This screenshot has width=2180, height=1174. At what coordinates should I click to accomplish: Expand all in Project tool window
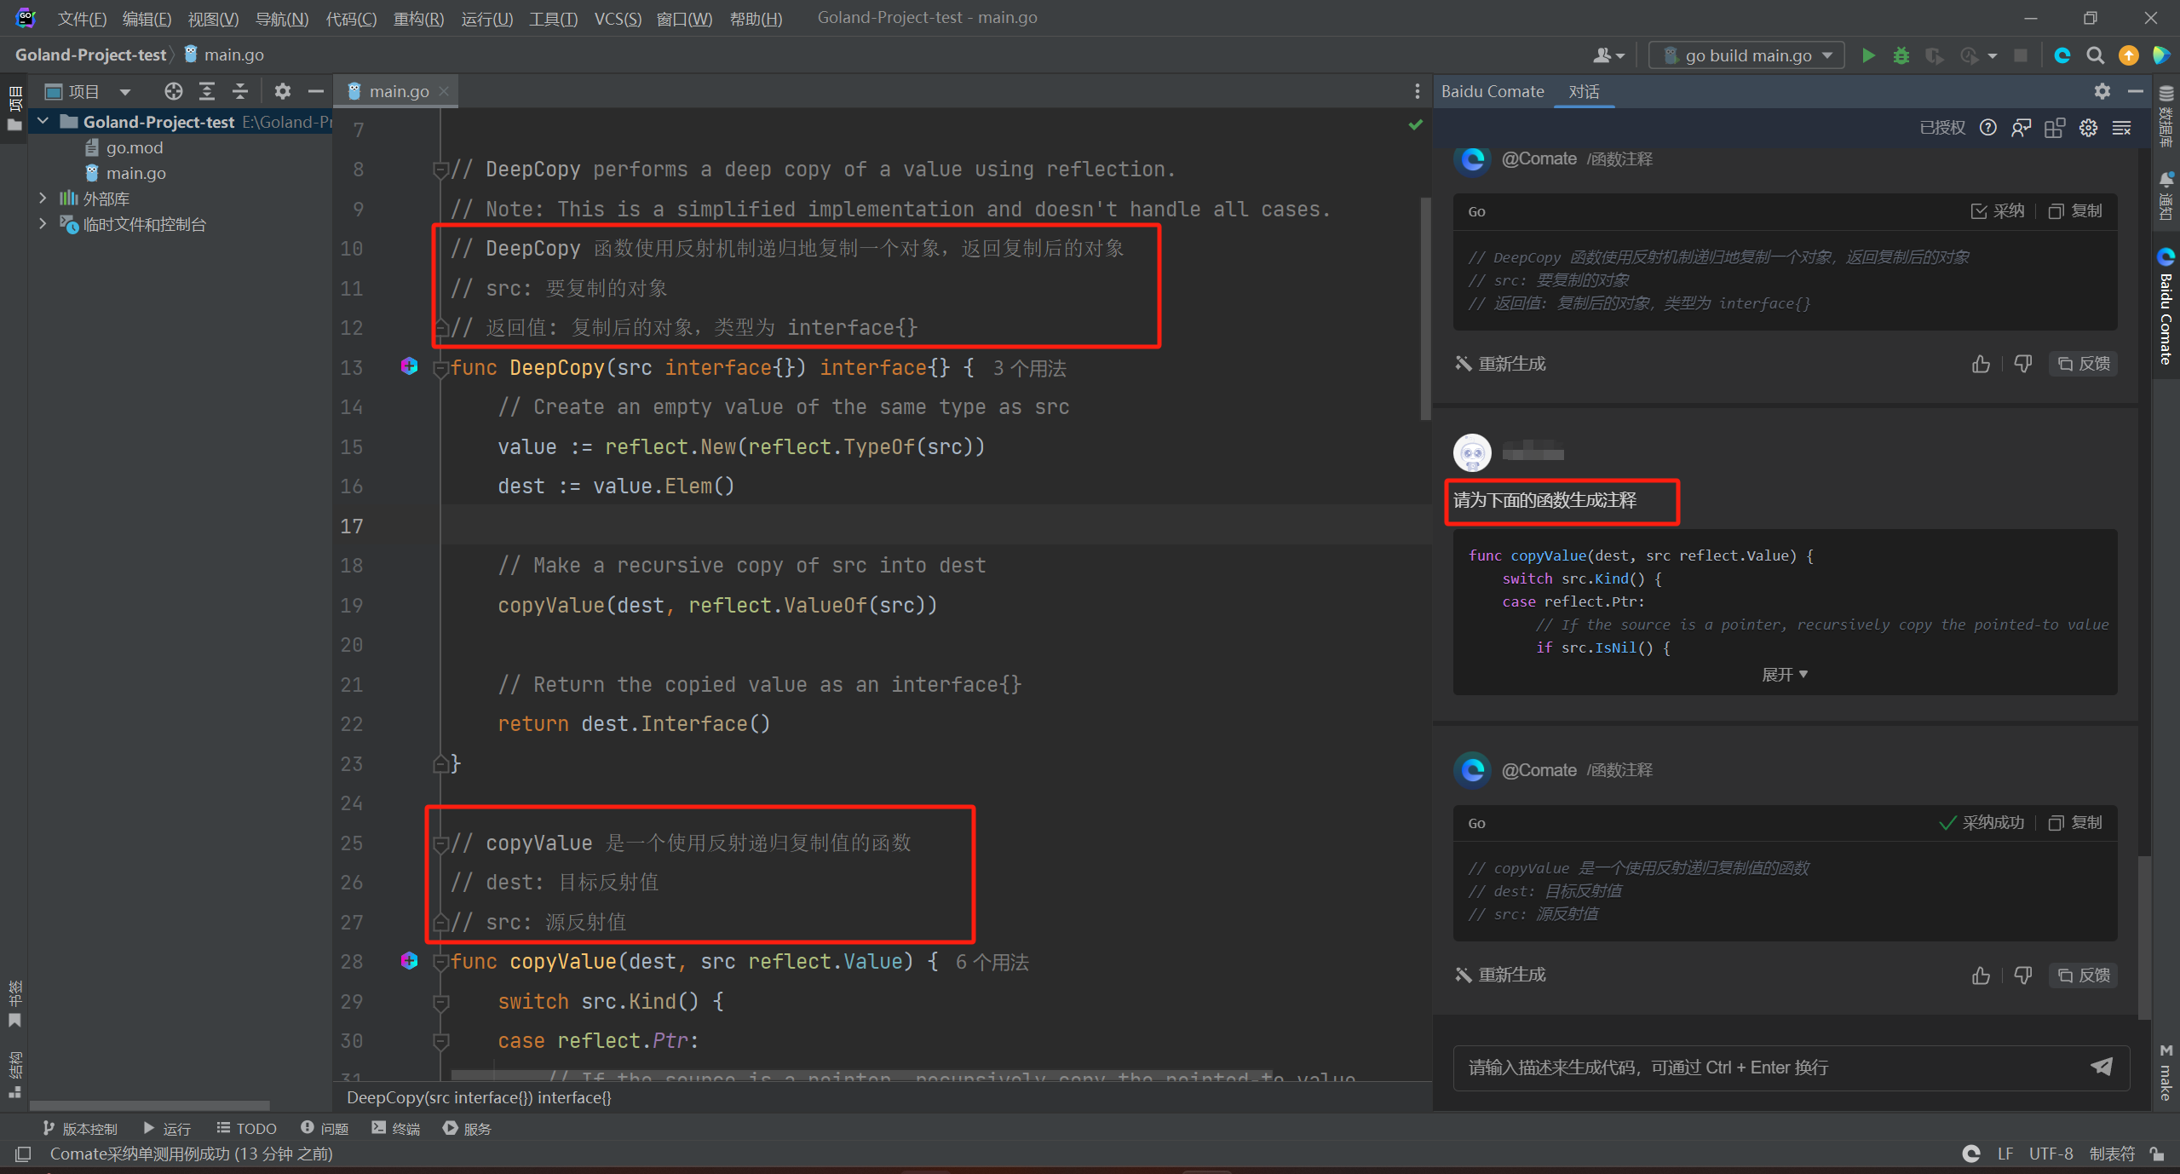pyautogui.click(x=207, y=91)
